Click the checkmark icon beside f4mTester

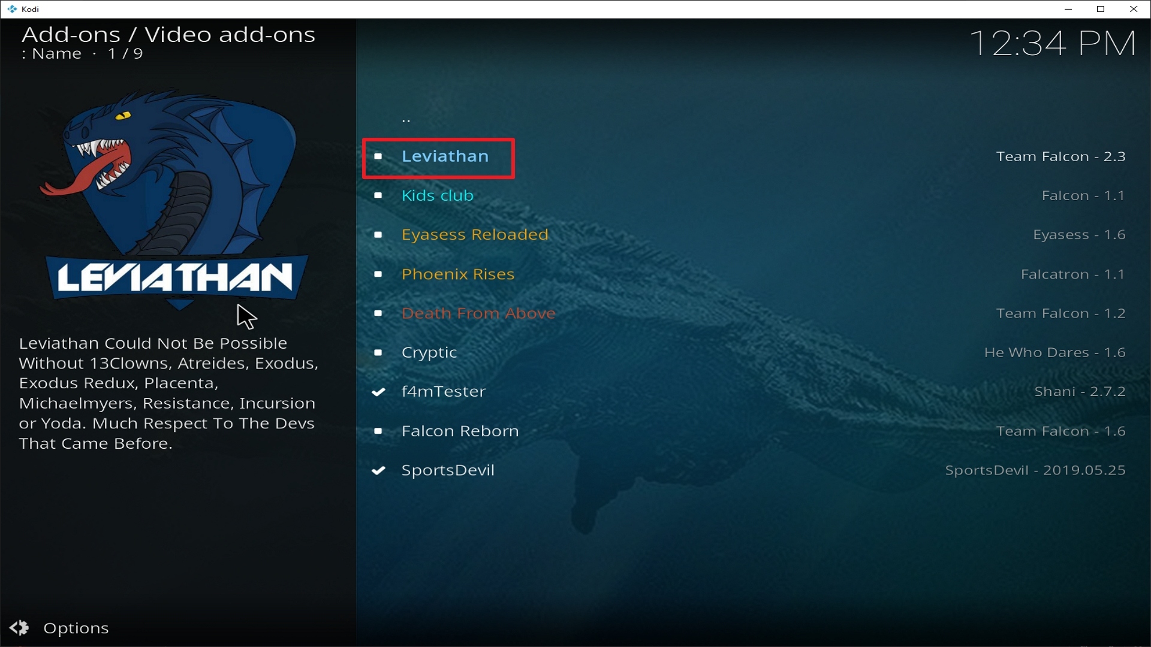tap(378, 392)
